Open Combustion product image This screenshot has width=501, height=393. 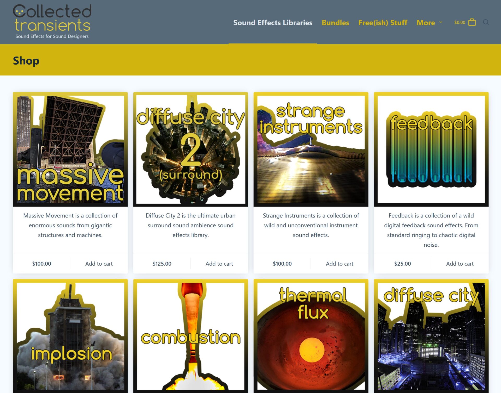[x=190, y=336]
